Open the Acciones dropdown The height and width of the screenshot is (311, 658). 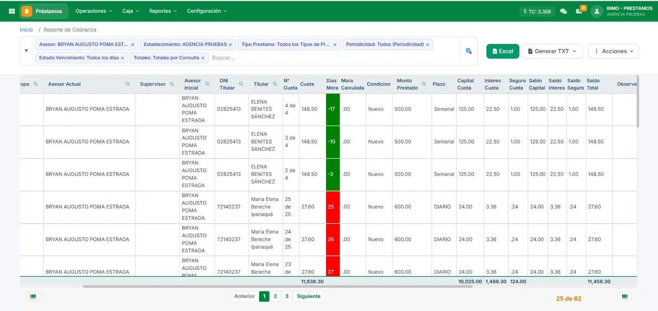613,51
